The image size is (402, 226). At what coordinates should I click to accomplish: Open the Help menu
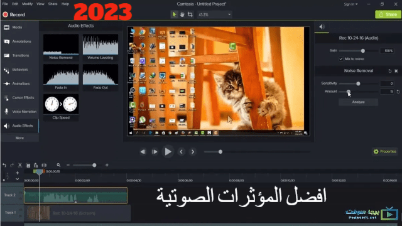(65, 4)
